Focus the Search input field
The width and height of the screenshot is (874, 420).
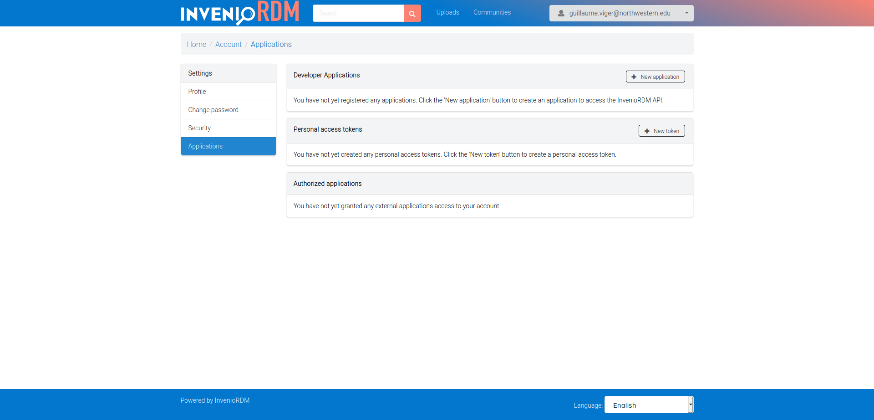pos(358,13)
